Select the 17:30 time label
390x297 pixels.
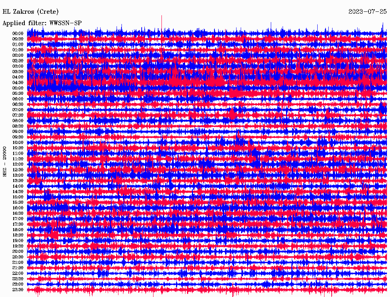coord(18,224)
